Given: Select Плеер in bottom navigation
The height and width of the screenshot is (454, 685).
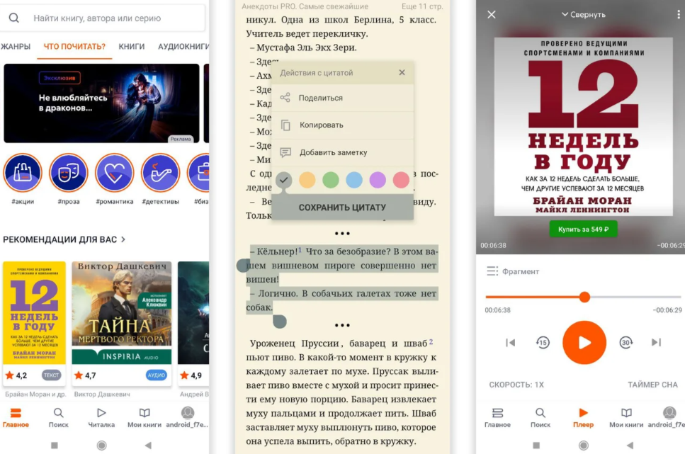Looking at the screenshot, I should [x=583, y=418].
